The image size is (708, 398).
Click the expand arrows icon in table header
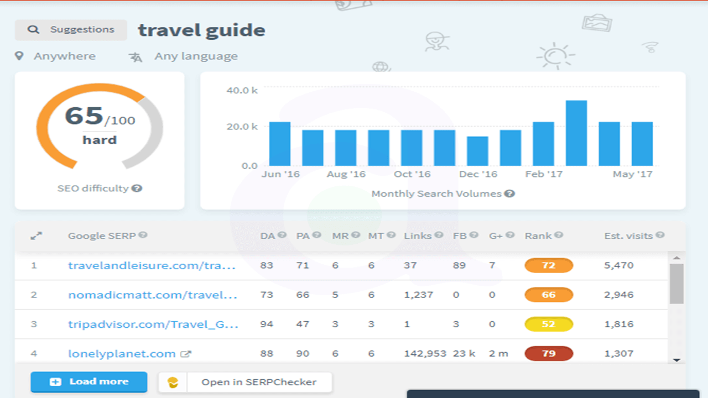(37, 236)
